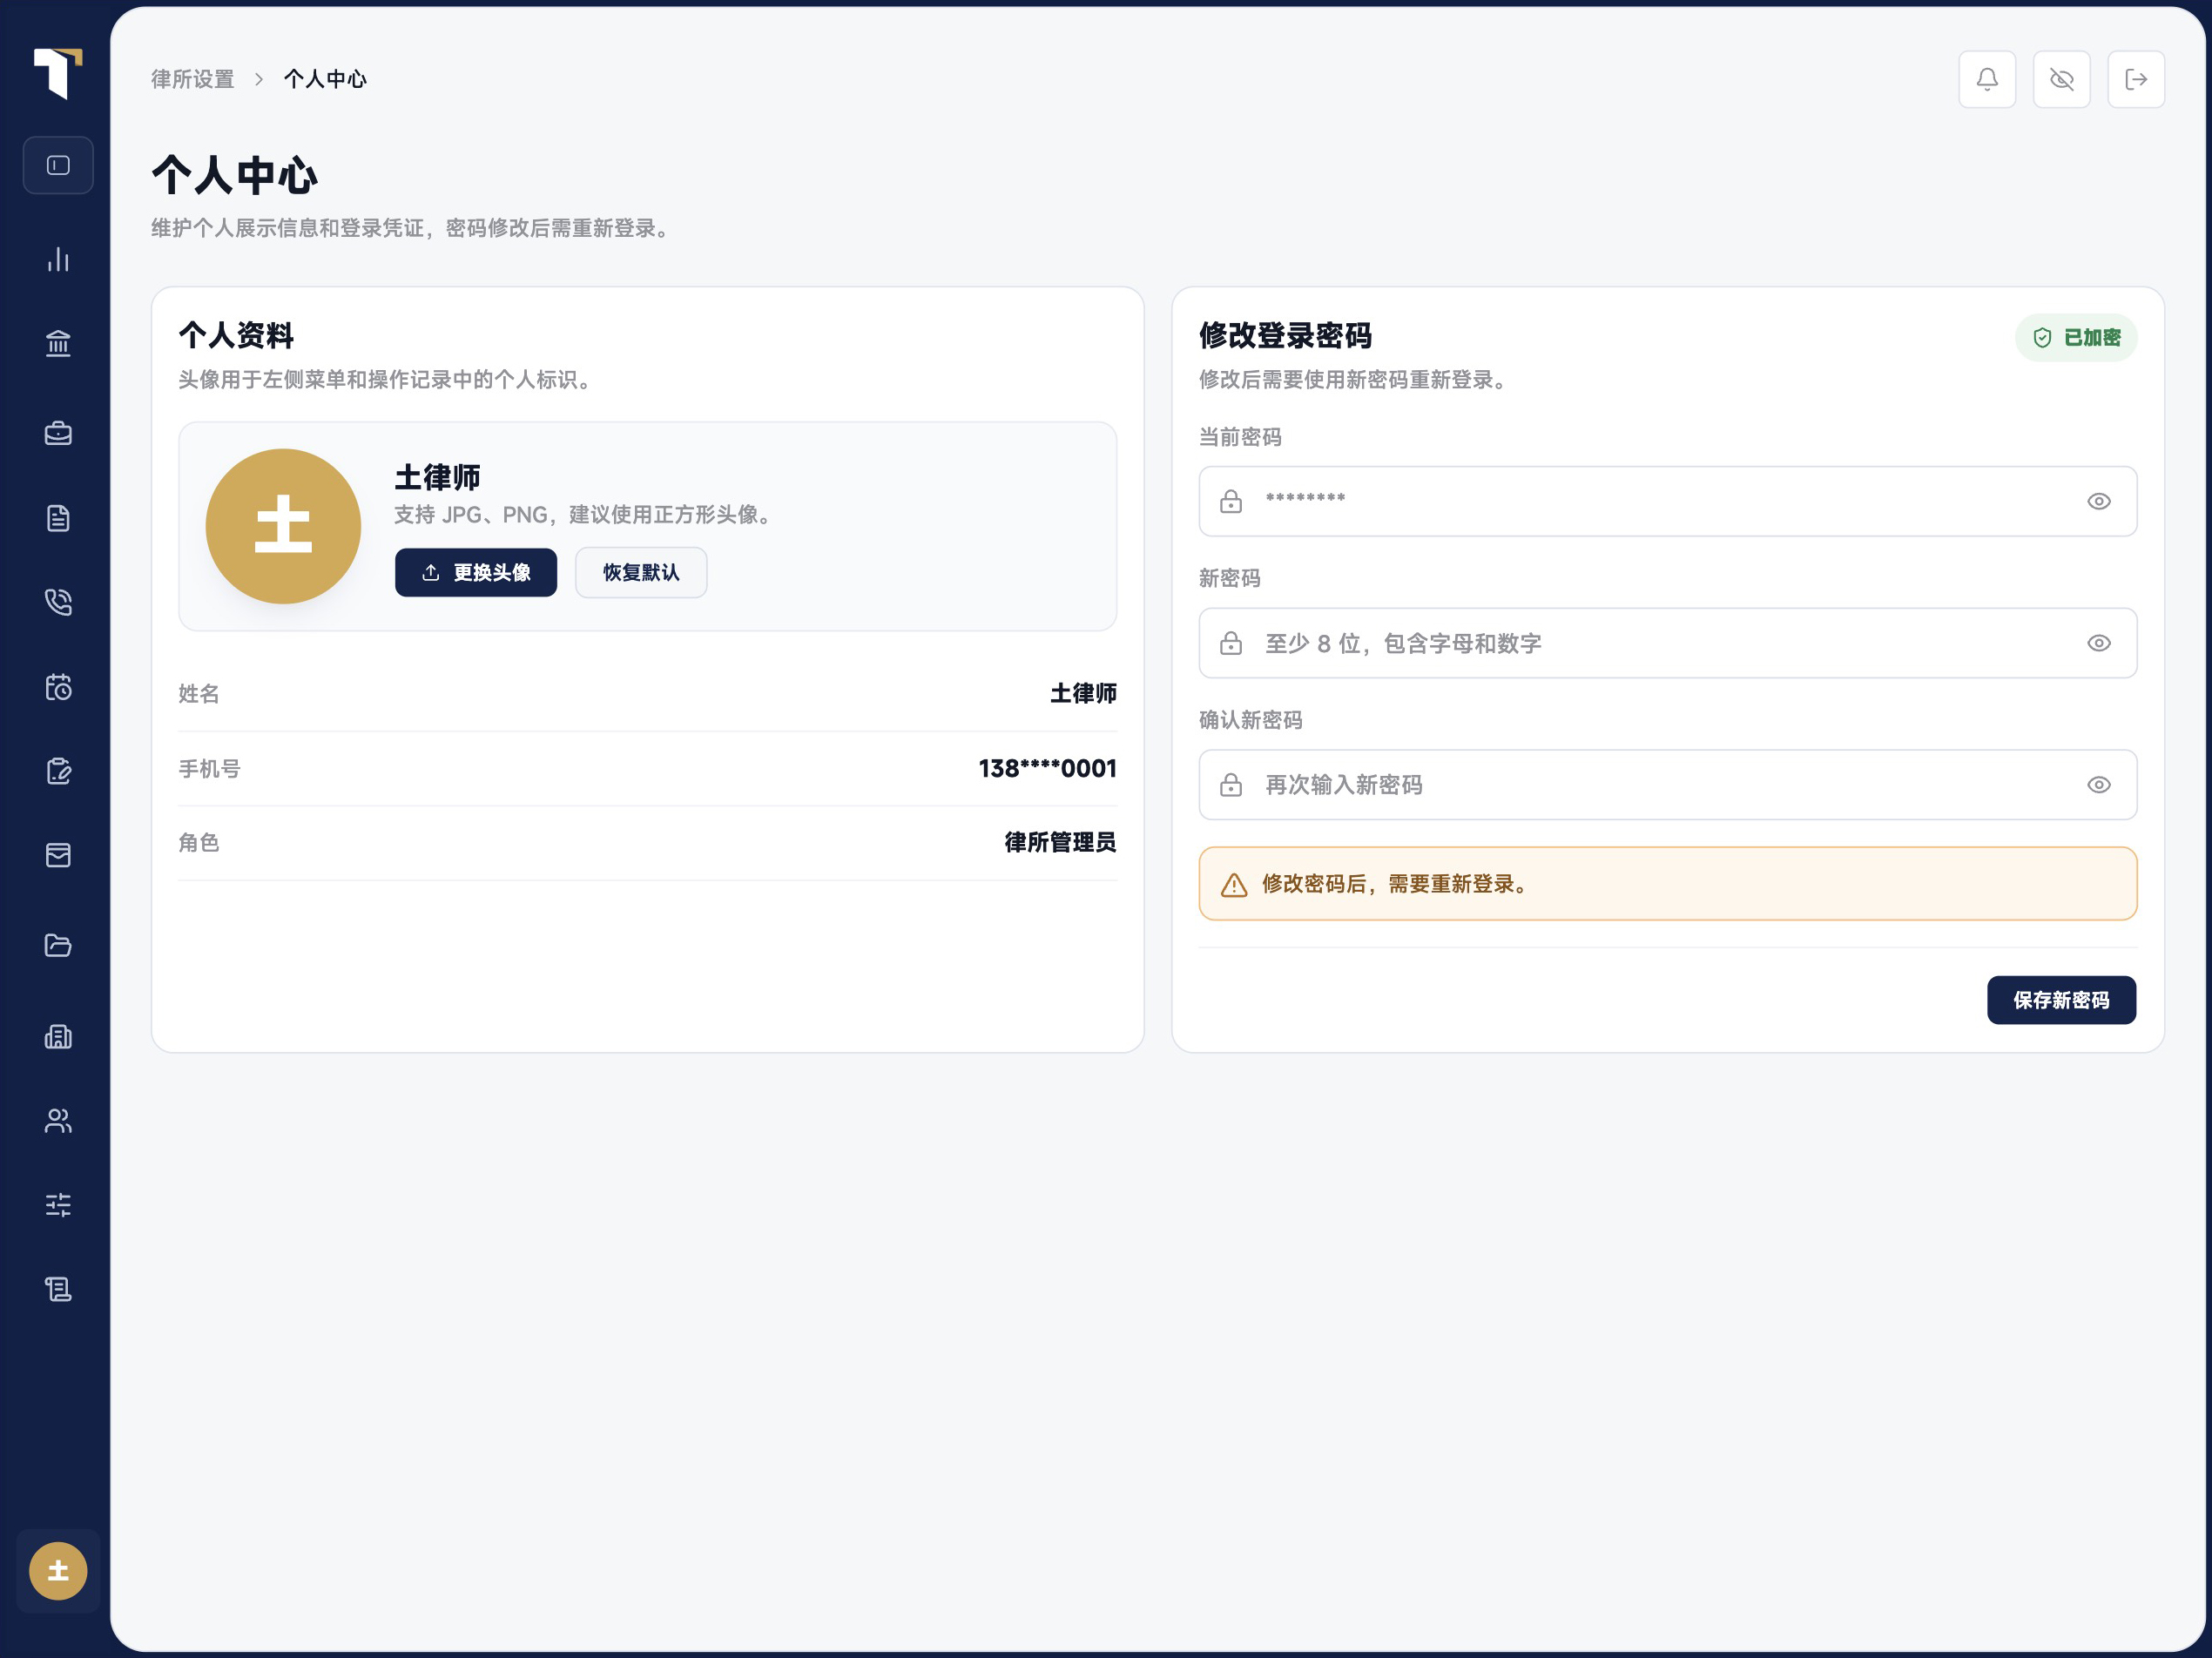The image size is (2212, 1658).
Task: Click the logout icon in header
Action: (x=2136, y=79)
